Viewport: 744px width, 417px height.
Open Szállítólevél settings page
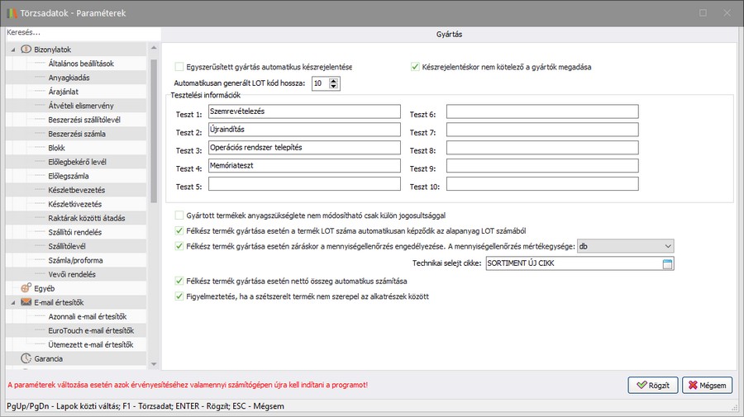[68, 246]
